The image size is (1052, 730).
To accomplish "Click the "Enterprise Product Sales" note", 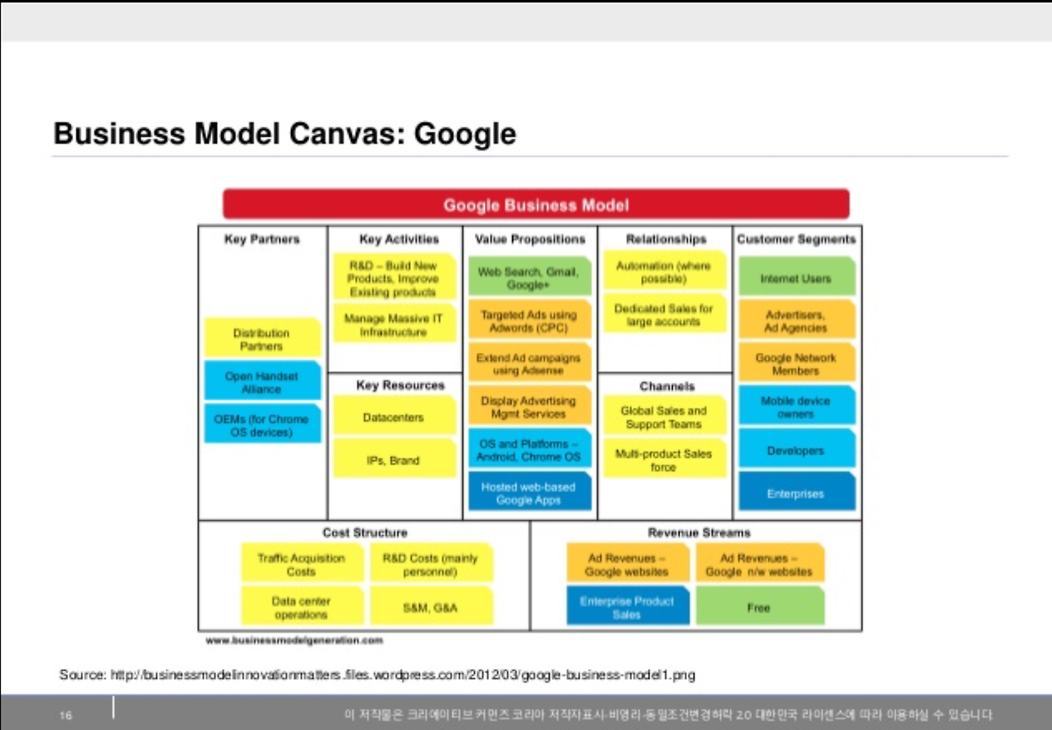I will pyautogui.click(x=628, y=606).
